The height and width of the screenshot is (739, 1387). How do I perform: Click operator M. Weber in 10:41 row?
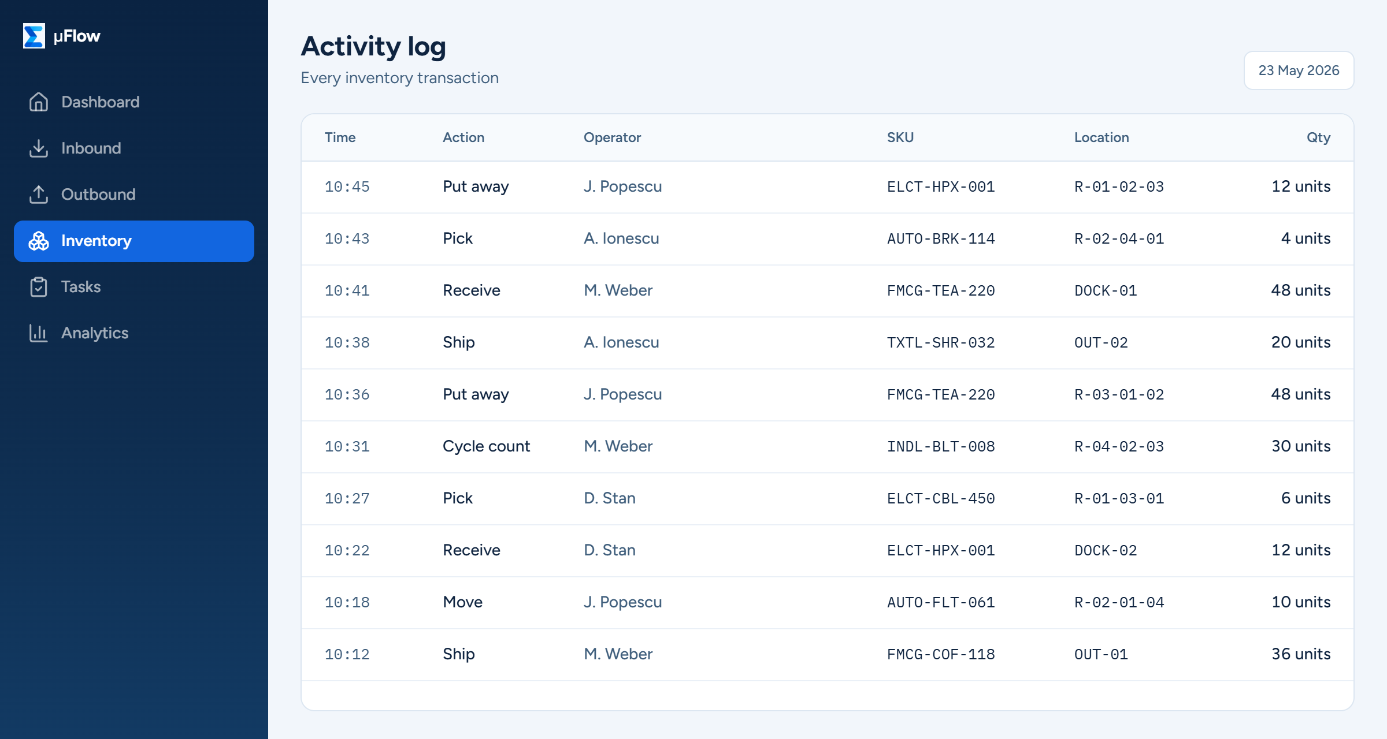coord(618,290)
